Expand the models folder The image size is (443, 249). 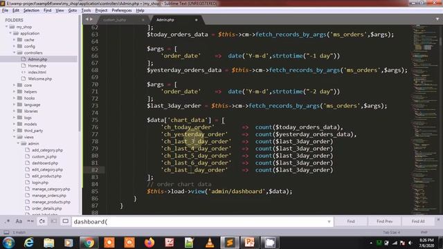[x=14, y=124]
